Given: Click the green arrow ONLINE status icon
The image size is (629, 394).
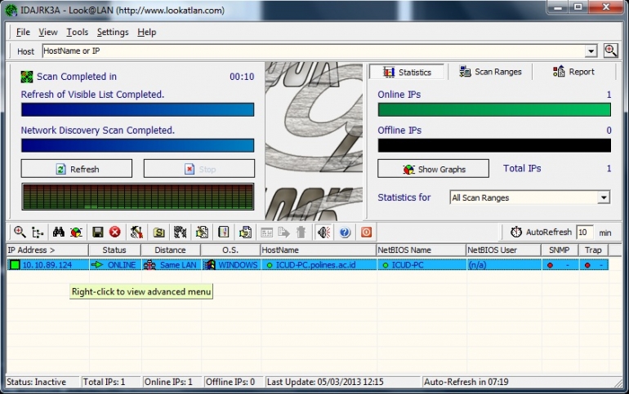Looking at the screenshot, I should [96, 264].
